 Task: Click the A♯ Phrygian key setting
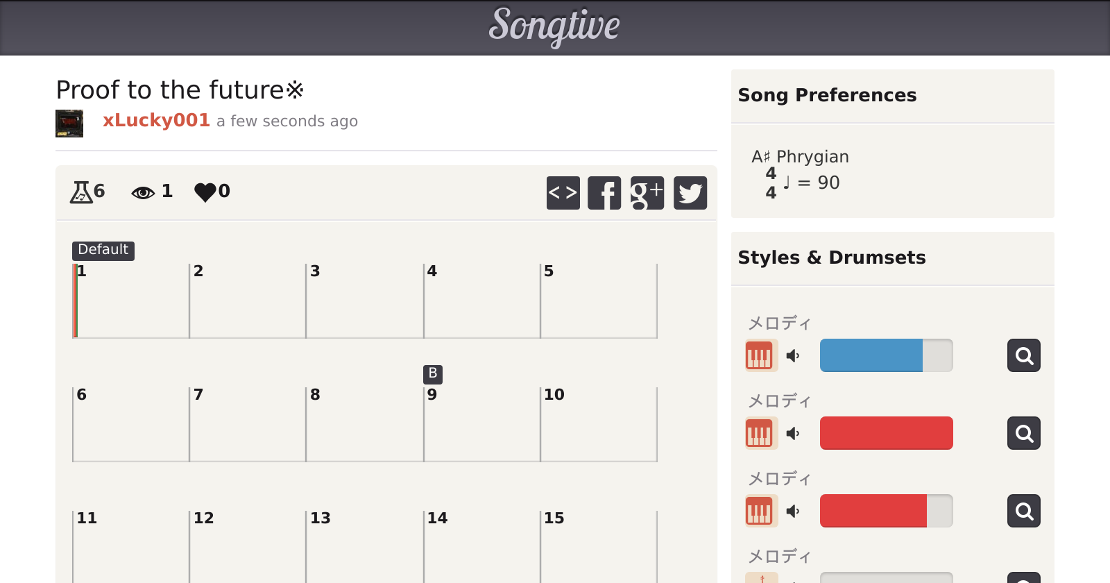point(800,157)
